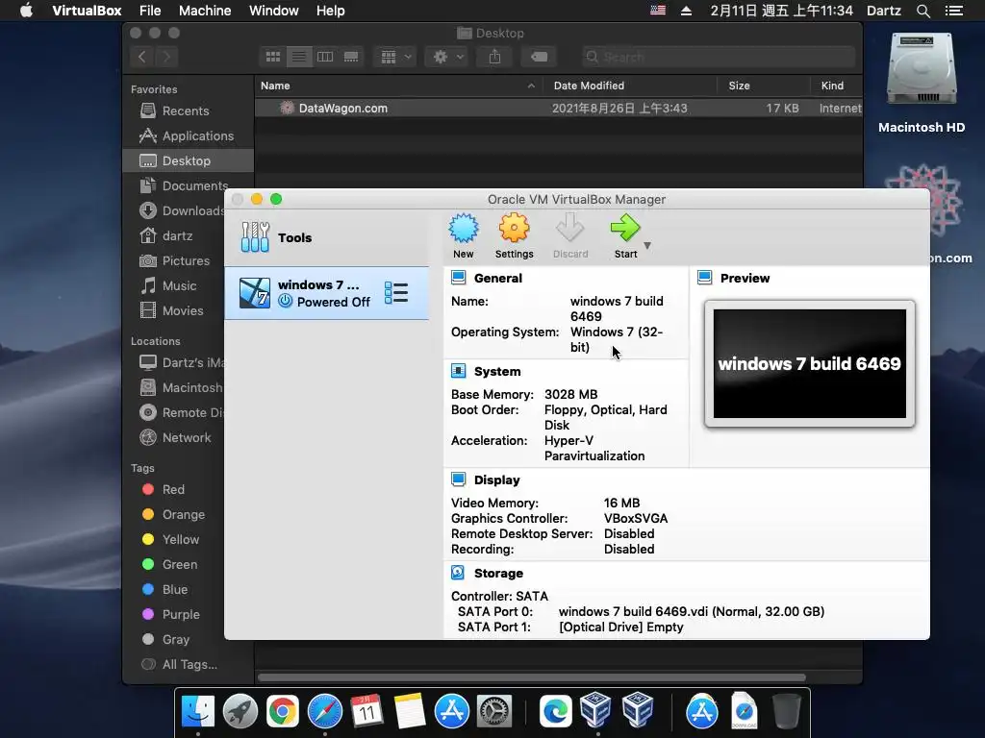This screenshot has width=985, height=738.
Task: Click the Discard toolbar icon
Action: [x=570, y=229]
